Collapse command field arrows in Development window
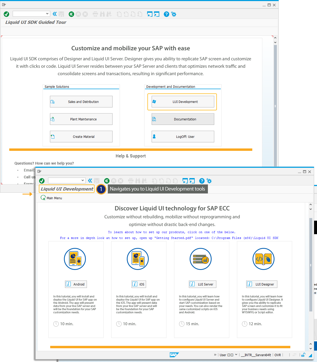317x362 pixels. click(90, 181)
